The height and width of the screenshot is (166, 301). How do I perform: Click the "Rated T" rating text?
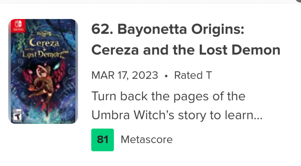coord(193,76)
